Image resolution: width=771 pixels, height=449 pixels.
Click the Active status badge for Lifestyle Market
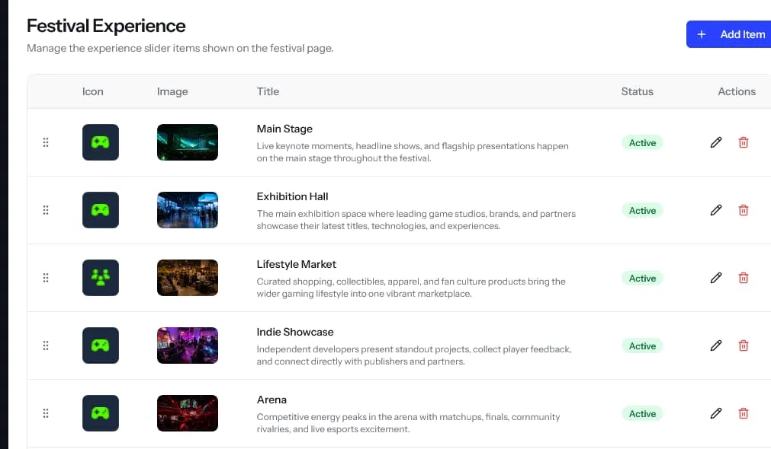click(642, 279)
